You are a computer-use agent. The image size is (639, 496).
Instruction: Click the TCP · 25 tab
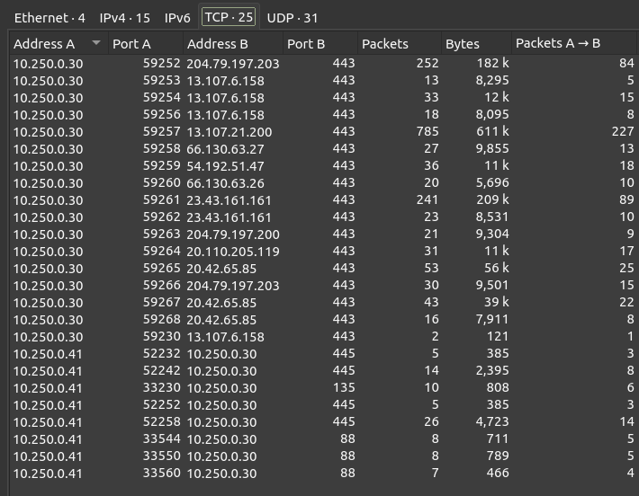229,17
